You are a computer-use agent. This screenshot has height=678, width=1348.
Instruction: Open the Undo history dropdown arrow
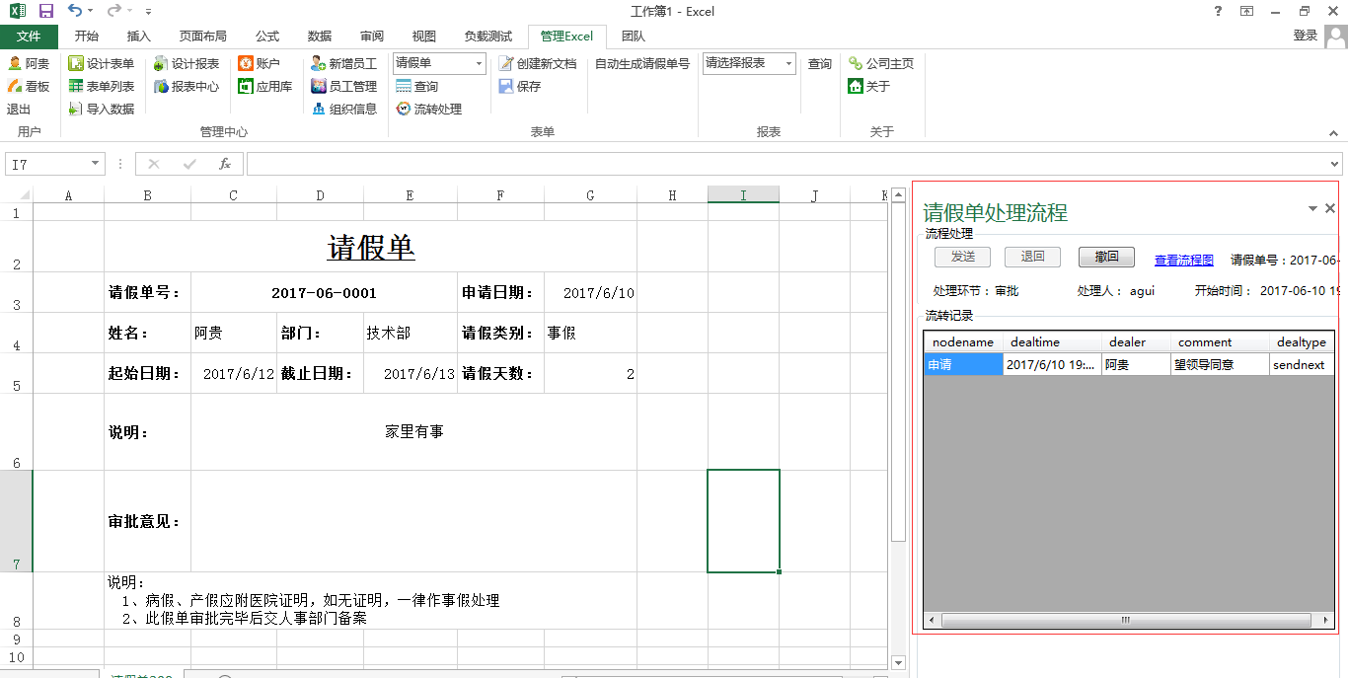click(x=91, y=12)
